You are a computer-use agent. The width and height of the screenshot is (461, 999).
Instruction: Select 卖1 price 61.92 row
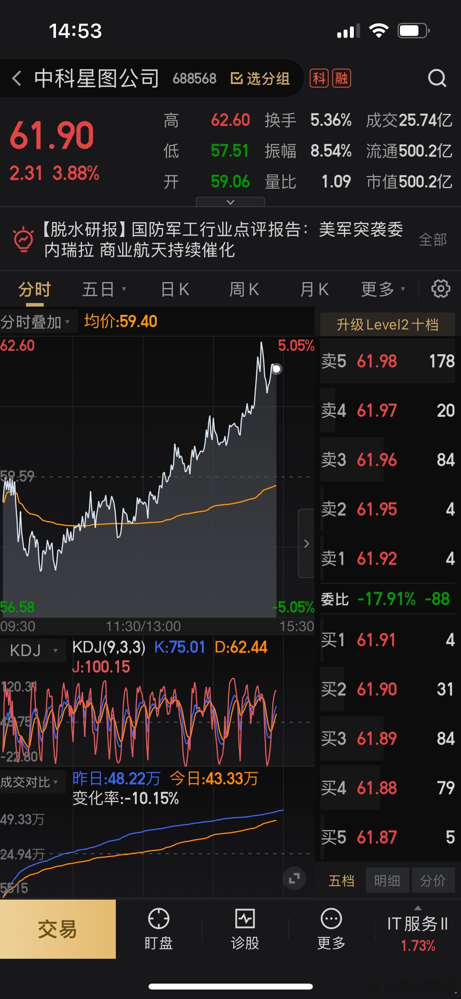[x=388, y=558]
